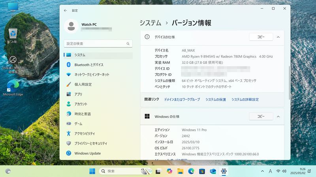Open the Windows Start button
Viewport: 316px width, 177px height.
click(92, 171)
